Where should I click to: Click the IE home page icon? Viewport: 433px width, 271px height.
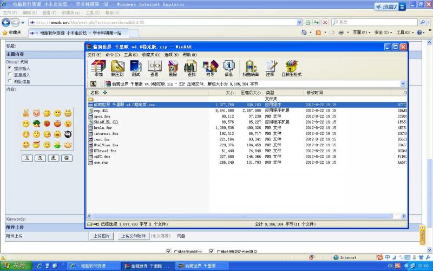pyautogui.click(x=304, y=33)
